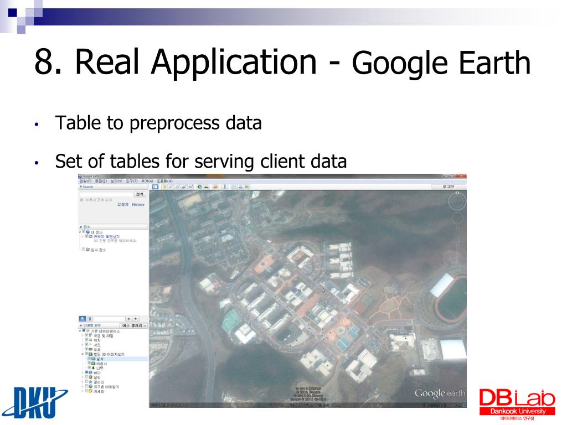Click the search text input field
This screenshot has height=425, width=567.
pyautogui.click(x=107, y=194)
